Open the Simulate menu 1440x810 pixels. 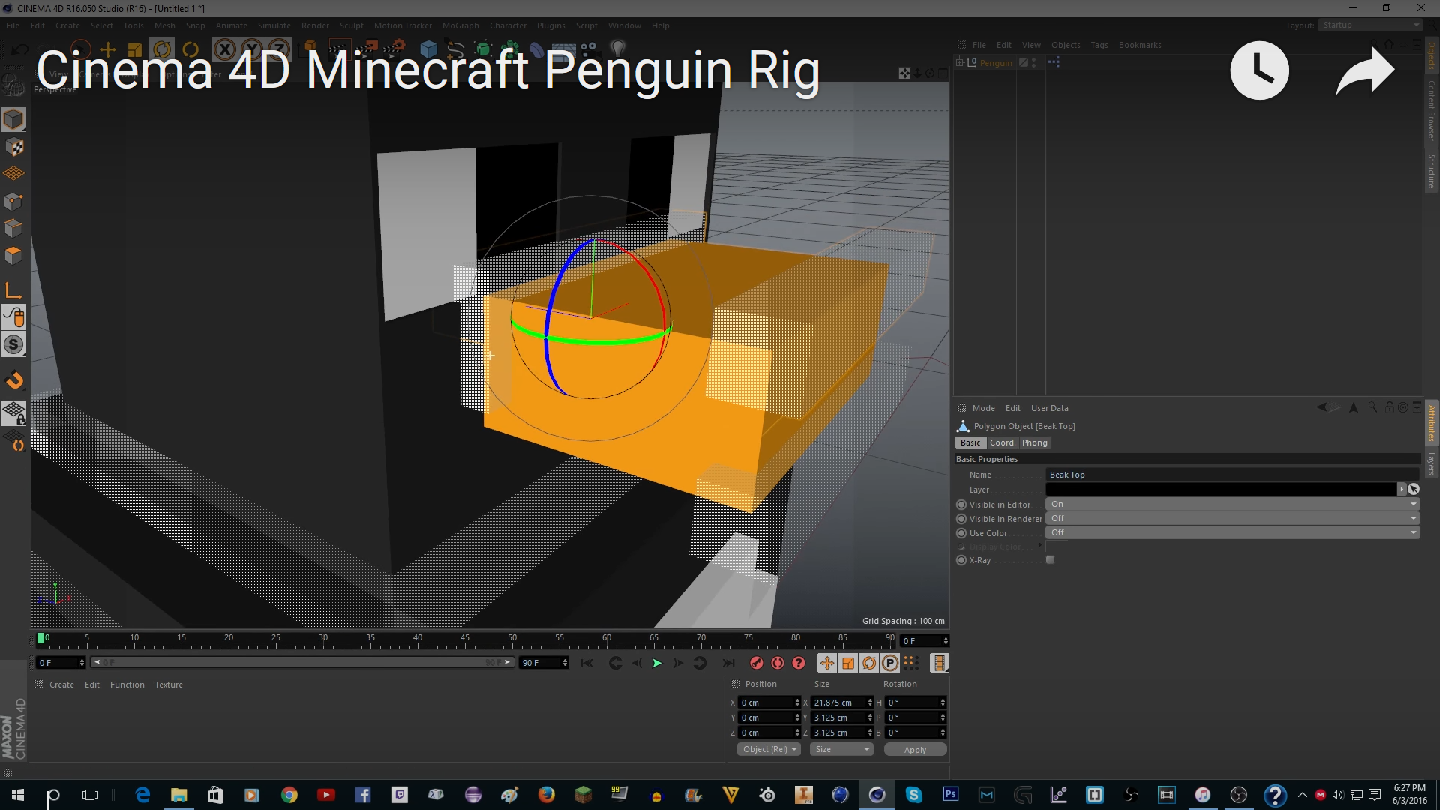pyautogui.click(x=274, y=25)
